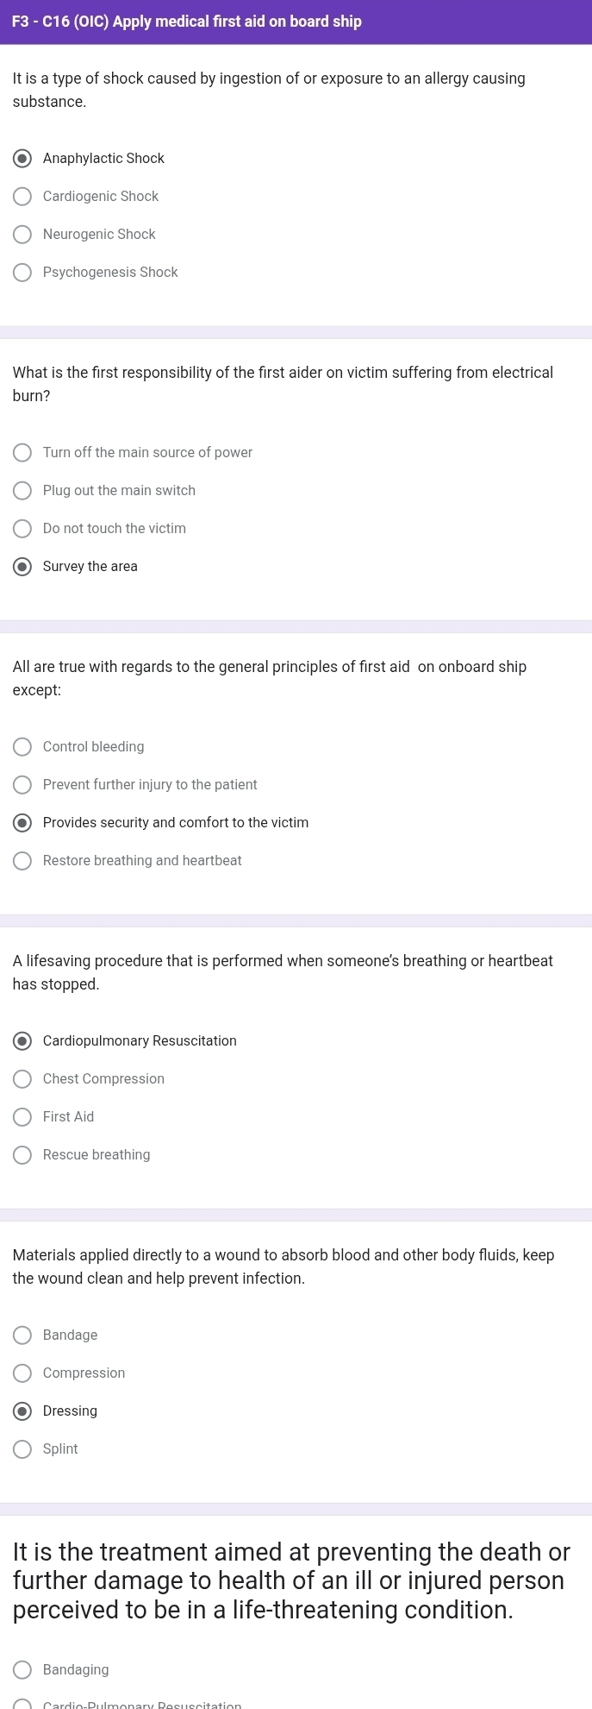Pick the Control bleeding option
This screenshot has height=1709, width=592.
pyautogui.click(x=23, y=747)
